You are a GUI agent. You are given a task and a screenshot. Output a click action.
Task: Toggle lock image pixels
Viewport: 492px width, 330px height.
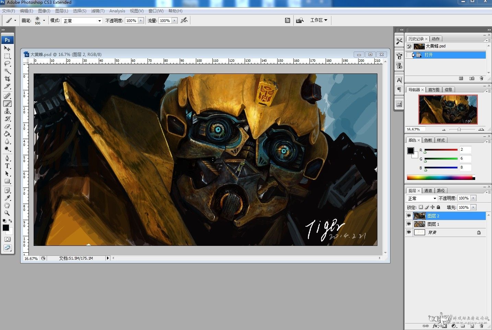point(427,207)
